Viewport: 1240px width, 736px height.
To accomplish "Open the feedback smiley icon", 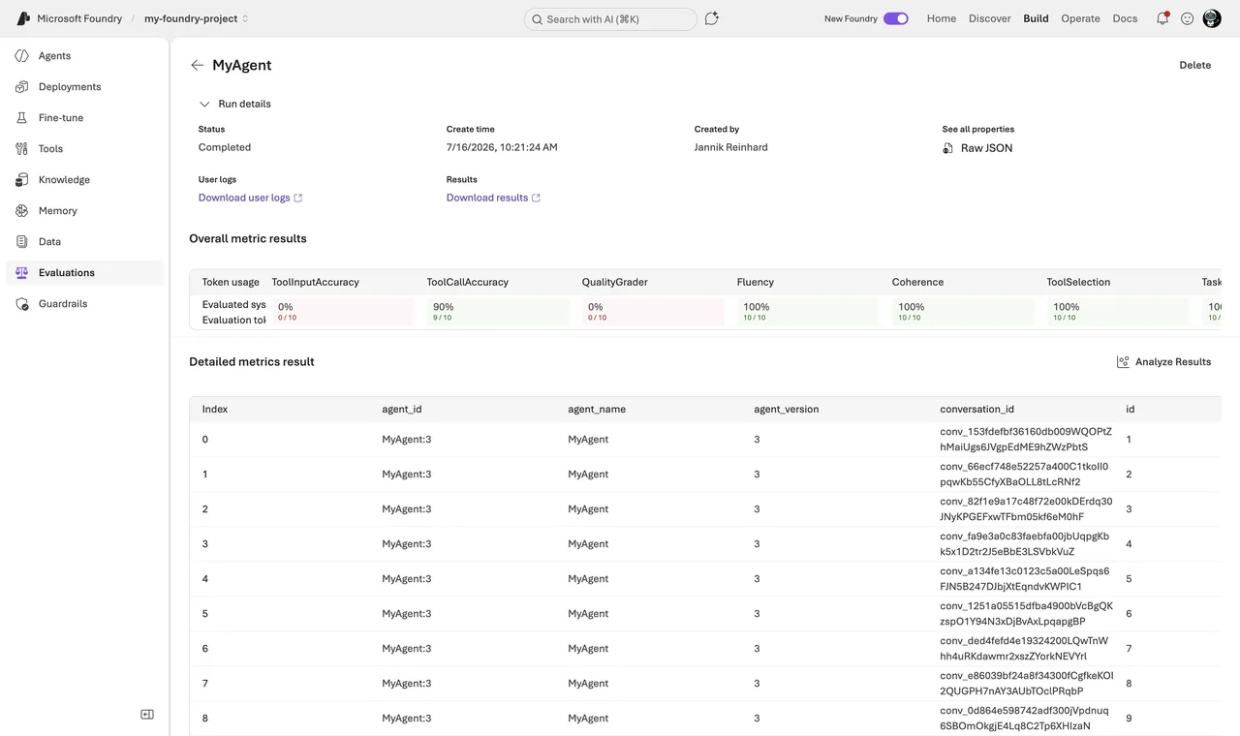I will tap(1187, 18).
